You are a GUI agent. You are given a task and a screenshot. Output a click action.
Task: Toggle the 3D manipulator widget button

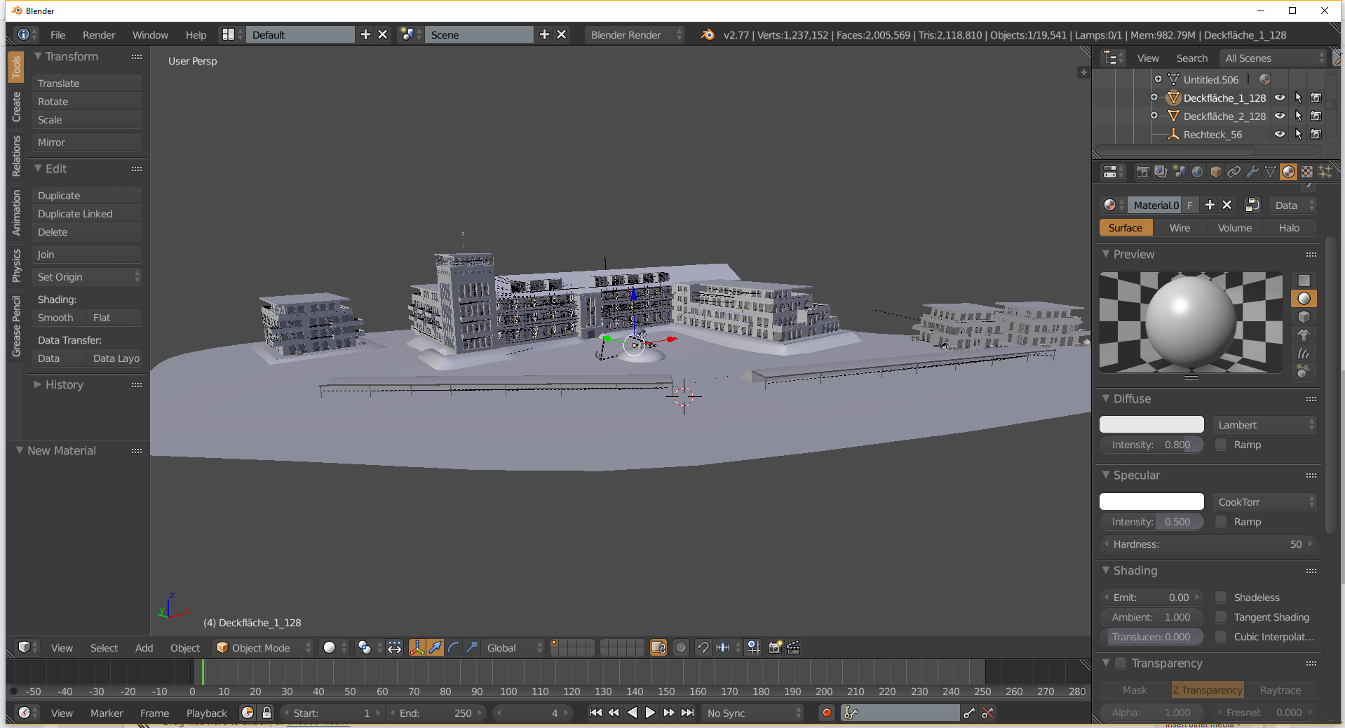pos(417,647)
